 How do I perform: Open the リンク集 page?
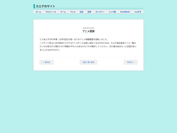pos(112,12)
